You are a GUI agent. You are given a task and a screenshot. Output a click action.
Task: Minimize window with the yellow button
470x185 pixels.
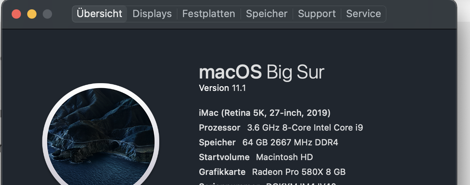pos(32,14)
